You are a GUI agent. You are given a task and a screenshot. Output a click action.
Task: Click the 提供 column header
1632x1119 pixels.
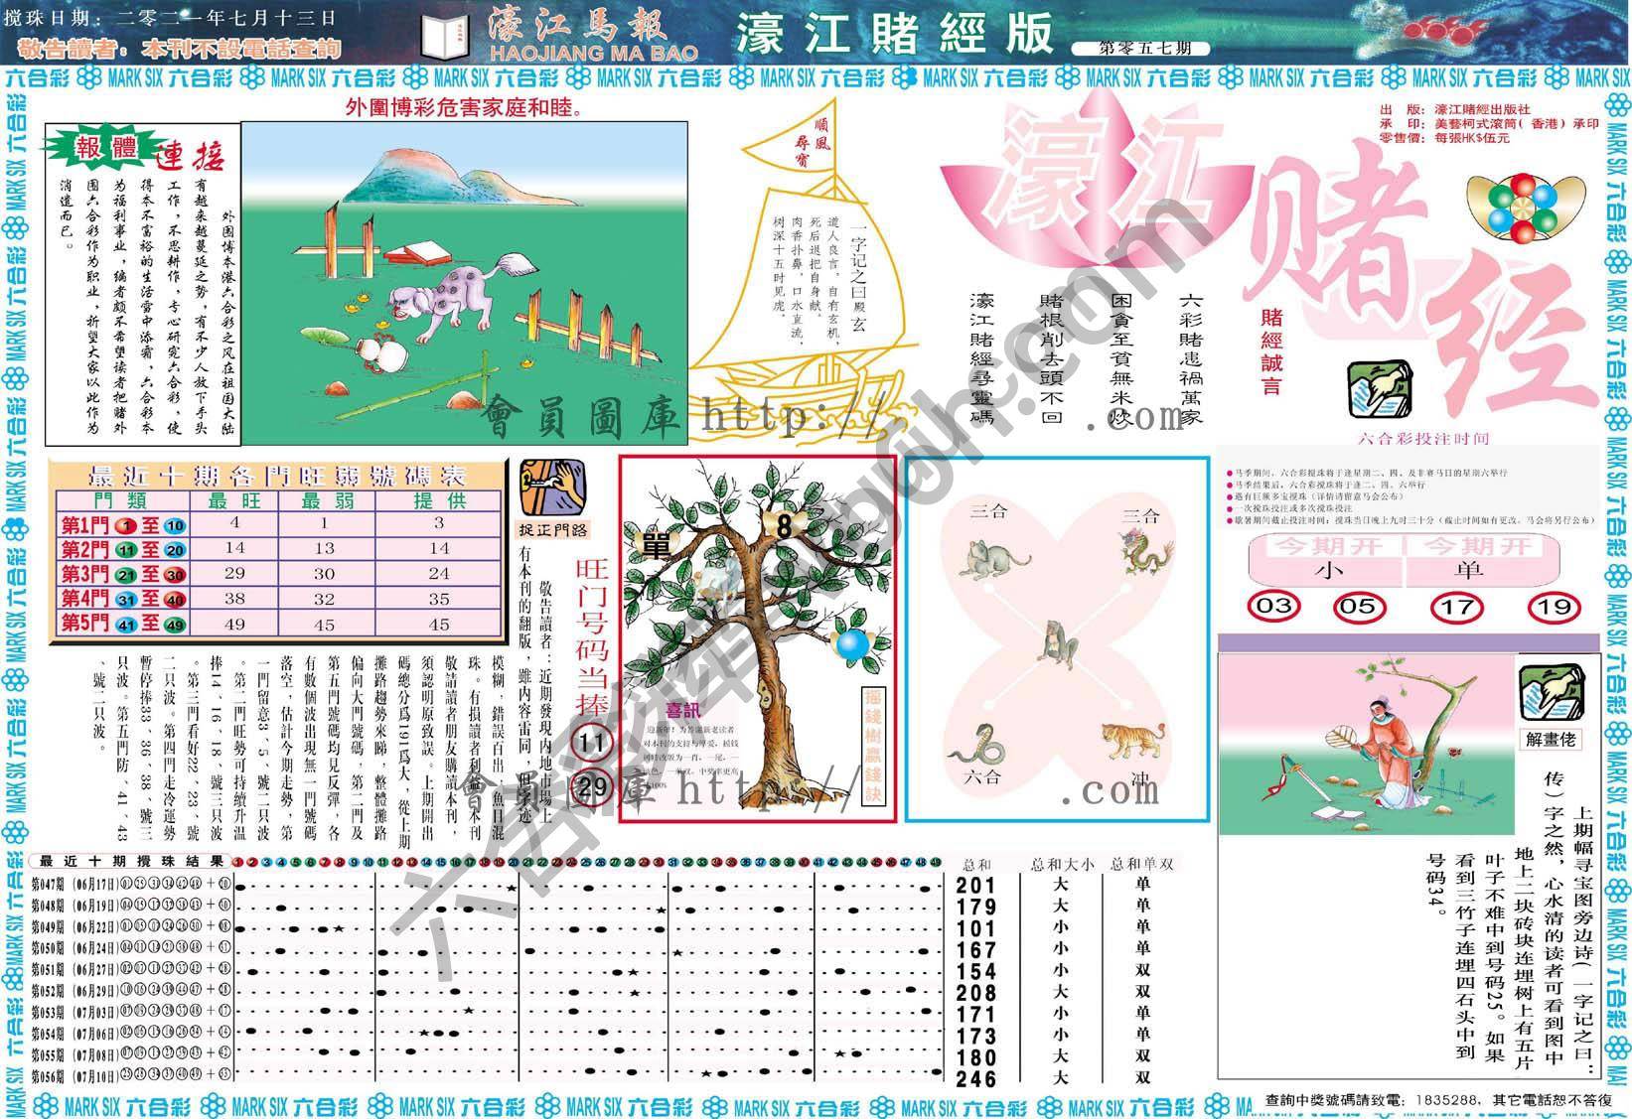(440, 501)
